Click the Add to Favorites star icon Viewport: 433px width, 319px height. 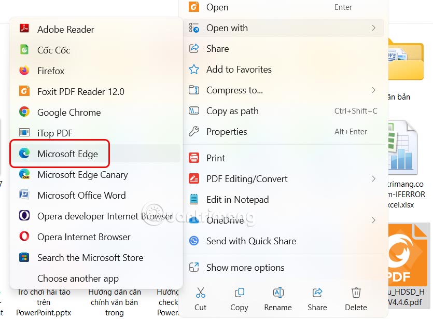coord(194,70)
